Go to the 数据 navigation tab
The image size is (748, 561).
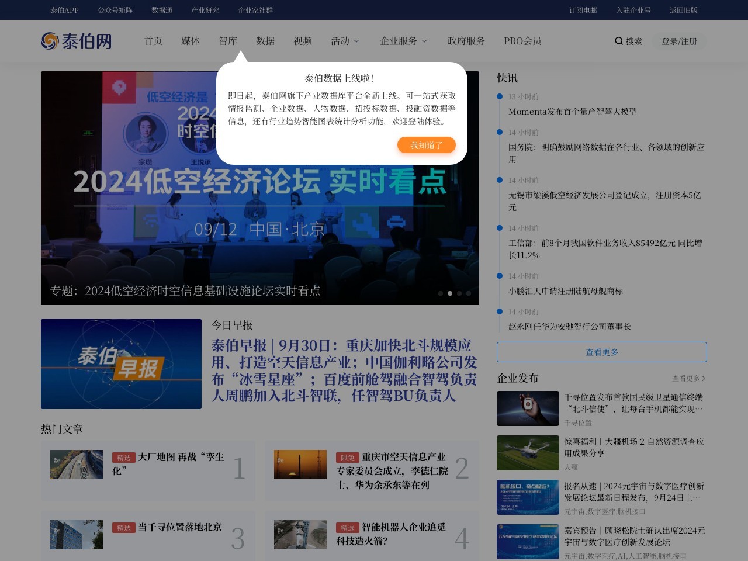265,41
